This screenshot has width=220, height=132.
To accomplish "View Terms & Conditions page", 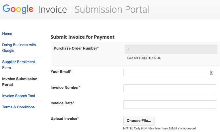I will tap(18, 107).
